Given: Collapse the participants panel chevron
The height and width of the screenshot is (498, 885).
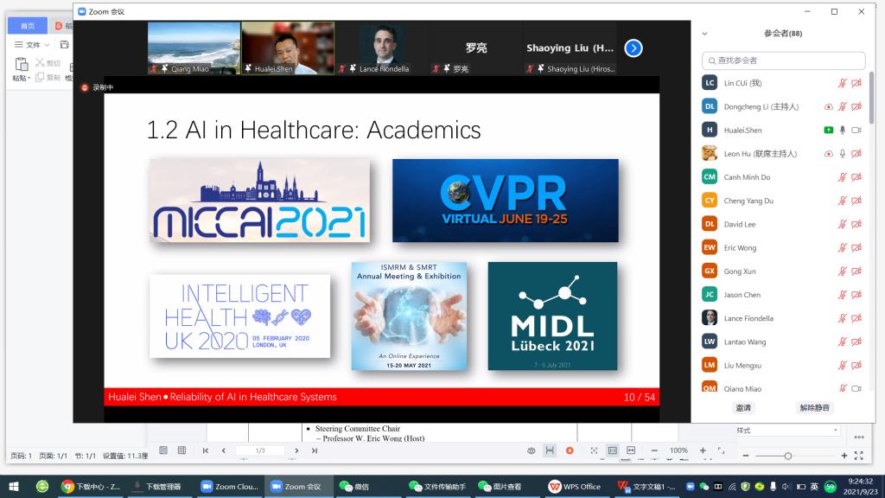Looking at the screenshot, I should pos(704,34).
